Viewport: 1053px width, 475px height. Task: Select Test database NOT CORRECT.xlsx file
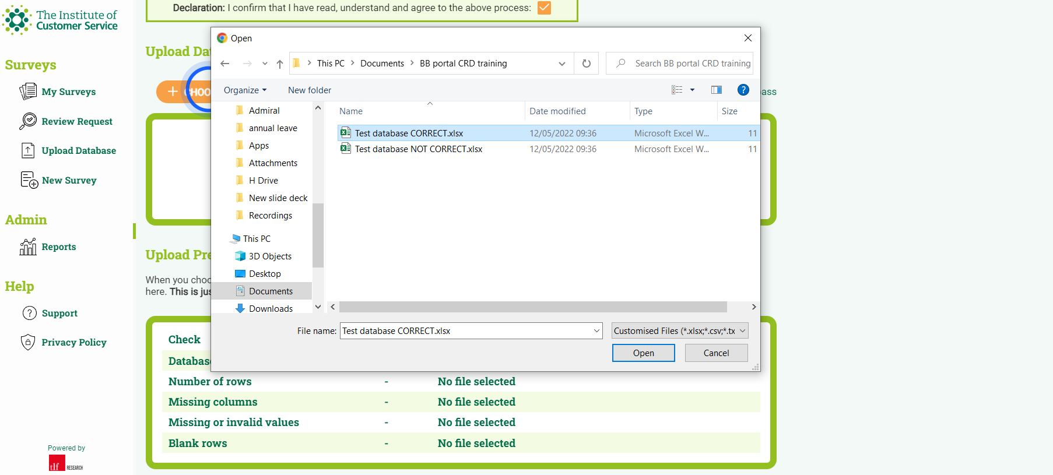(418, 149)
